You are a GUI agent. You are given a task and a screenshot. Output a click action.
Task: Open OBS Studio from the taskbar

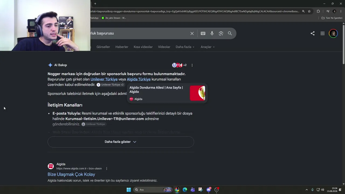click(x=216, y=190)
